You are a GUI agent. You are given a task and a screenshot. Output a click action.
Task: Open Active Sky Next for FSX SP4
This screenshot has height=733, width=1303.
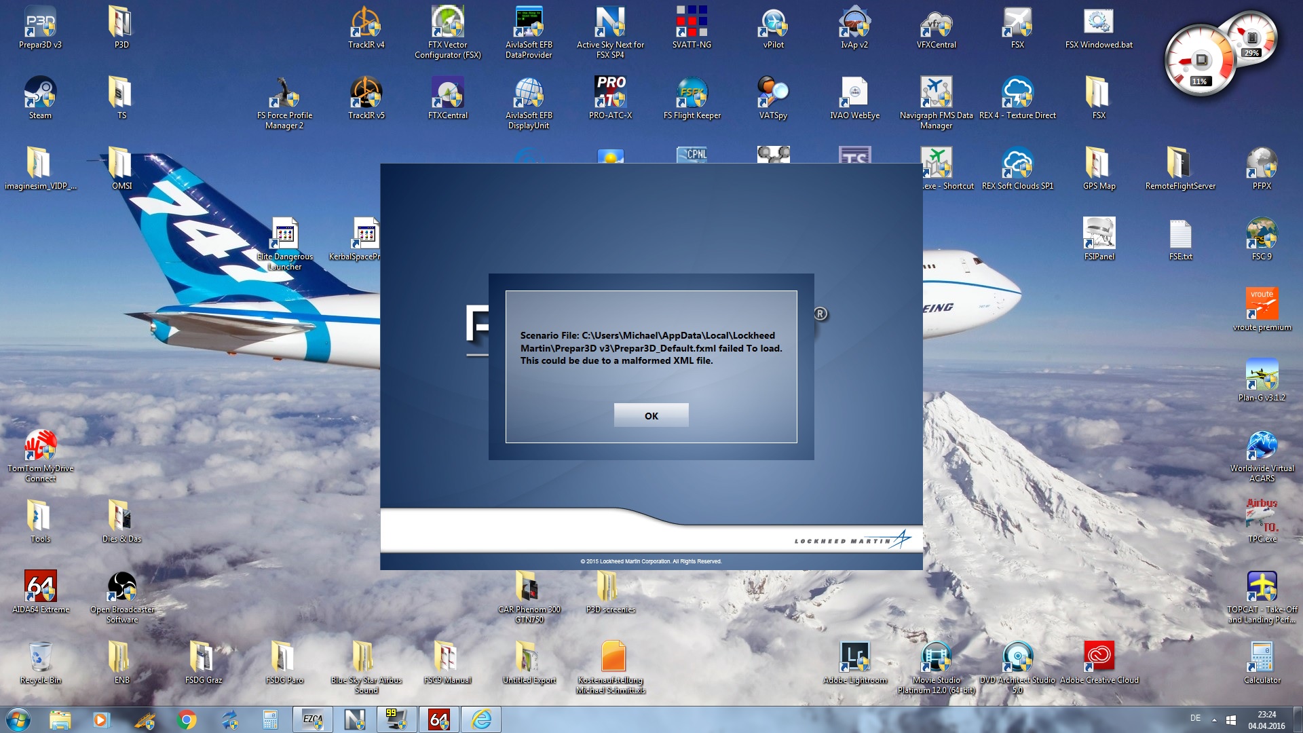610,32
